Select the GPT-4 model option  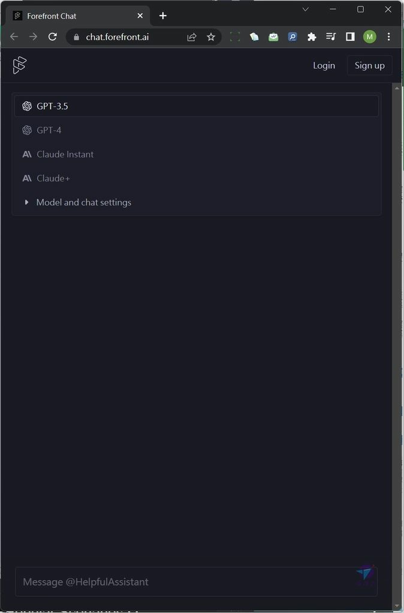coord(49,130)
